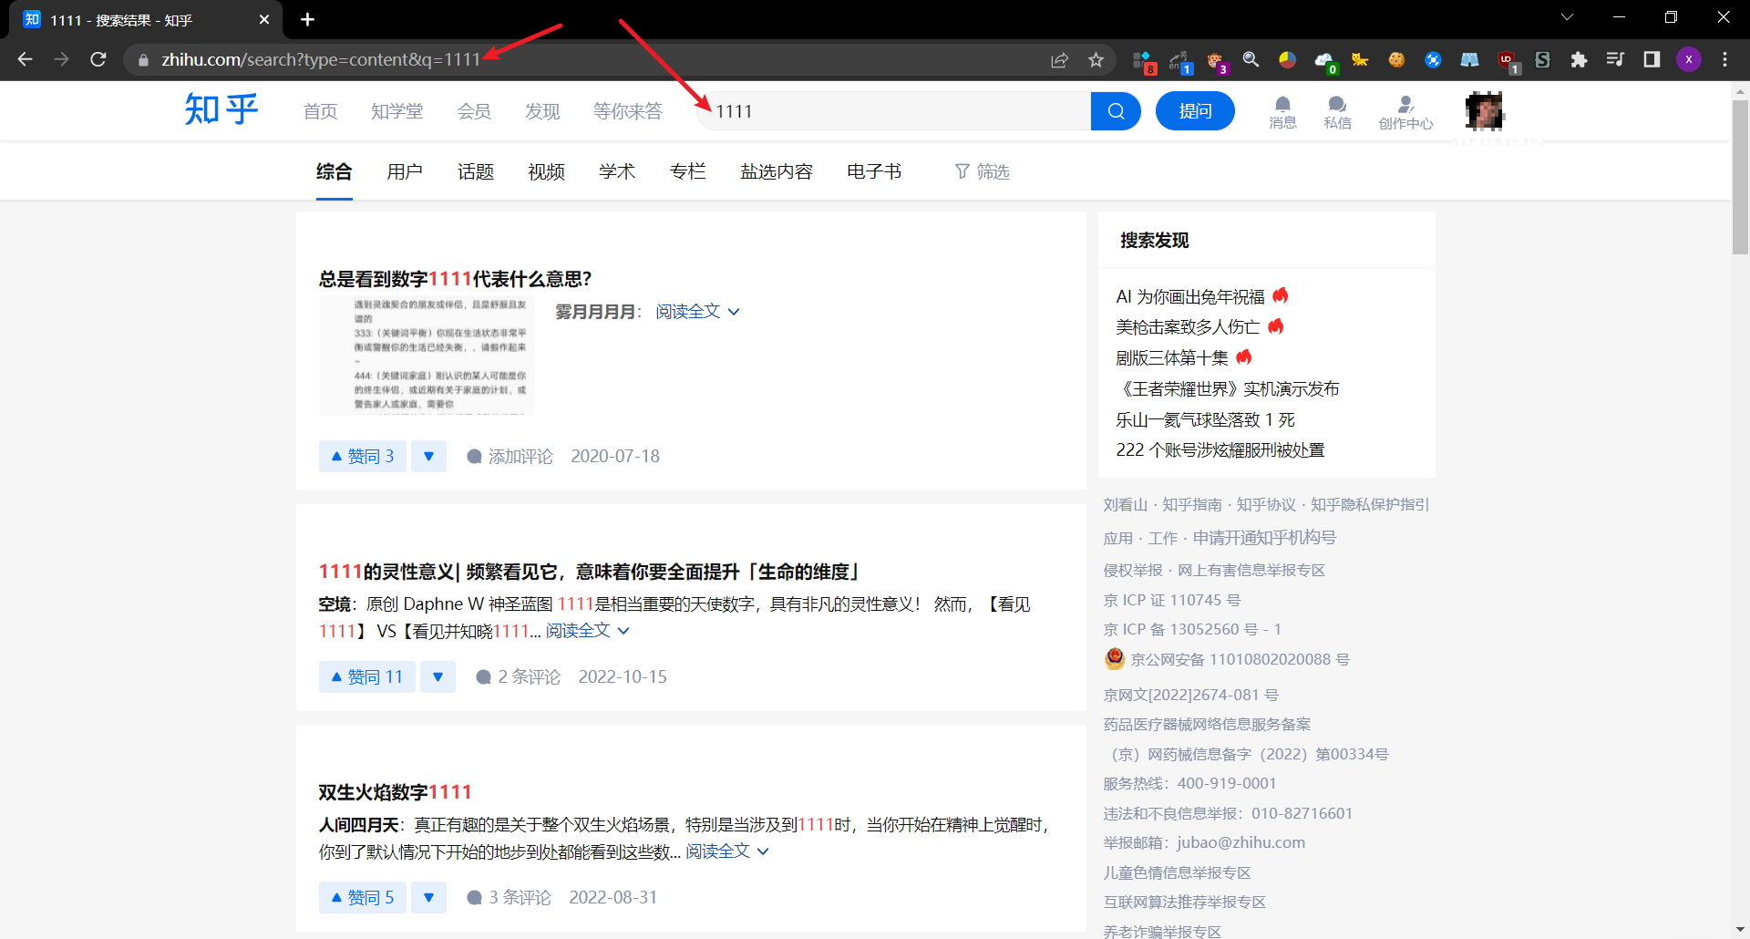Viewport: 1750px width, 939px height.
Task: Click the blue search magnifier button
Action: coord(1116,111)
